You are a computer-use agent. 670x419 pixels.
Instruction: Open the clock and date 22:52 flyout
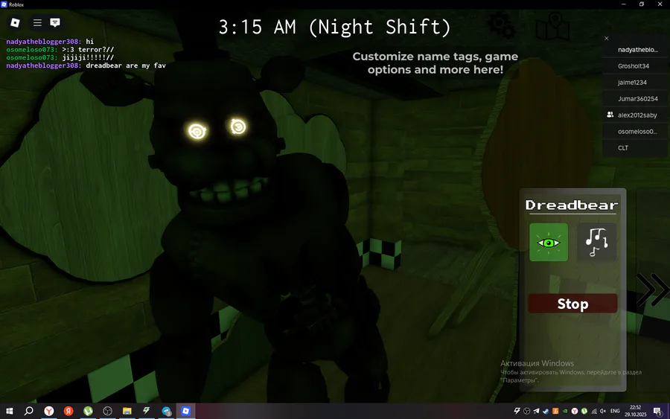pos(636,411)
